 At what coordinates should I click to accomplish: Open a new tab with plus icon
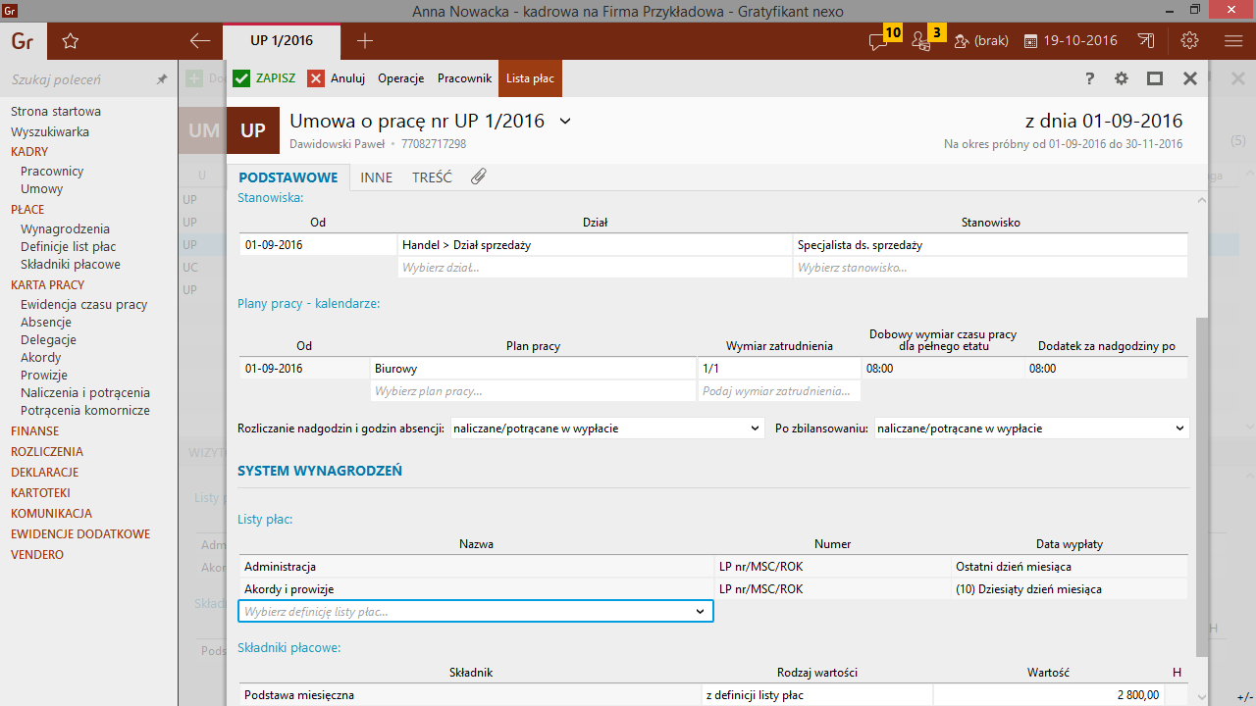[x=365, y=41]
